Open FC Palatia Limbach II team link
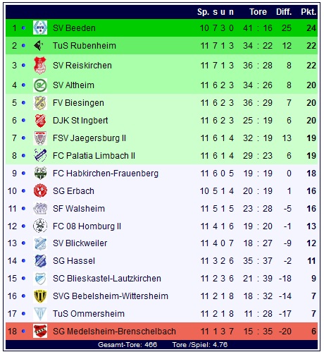This screenshot has width=324, height=352. pos(94,156)
